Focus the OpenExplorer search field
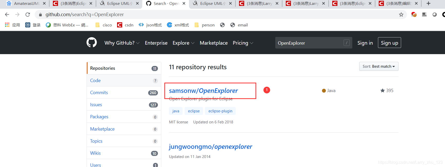 (x=314, y=43)
